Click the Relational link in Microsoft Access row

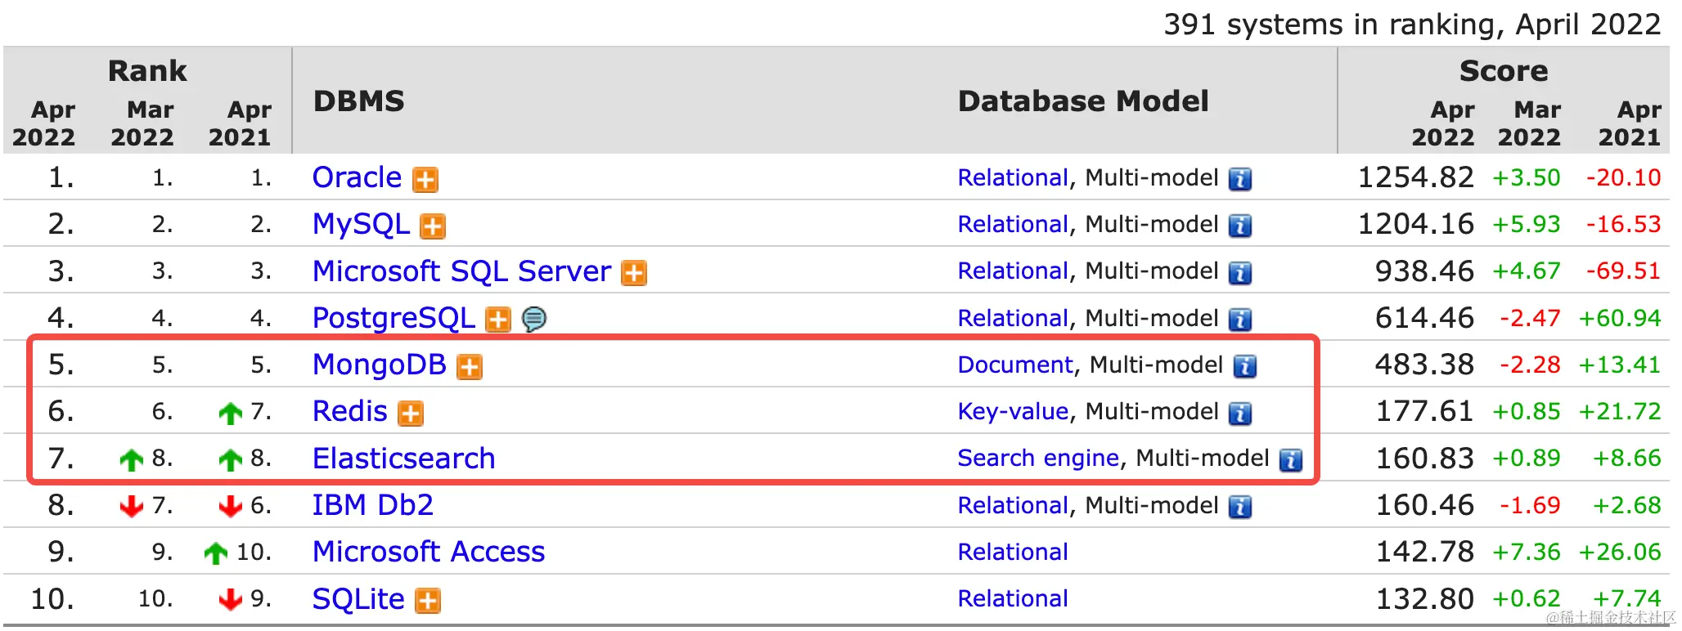(1013, 552)
